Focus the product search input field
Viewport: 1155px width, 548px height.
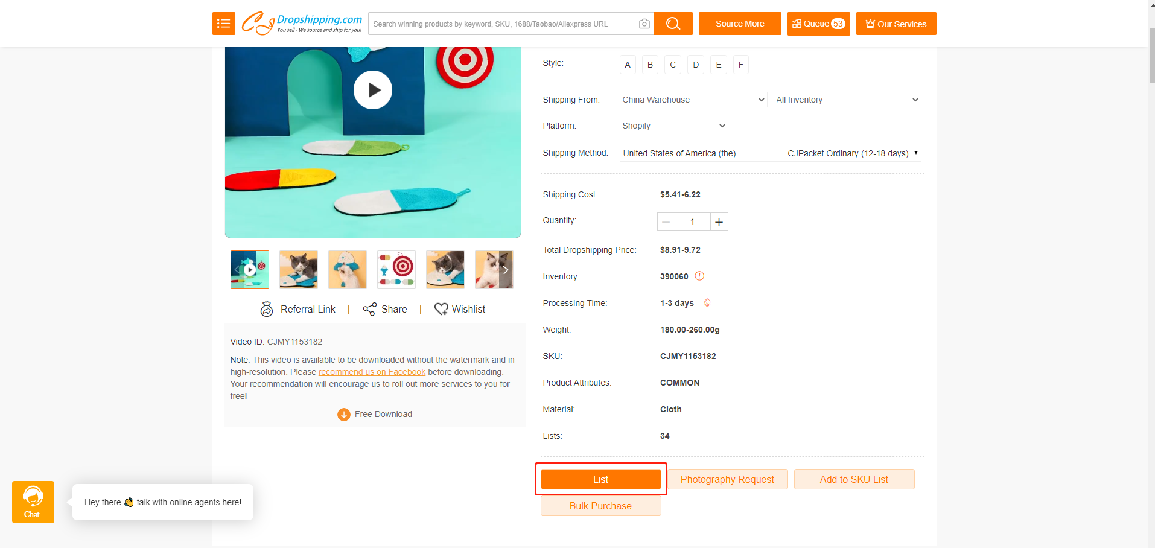pyautogui.click(x=503, y=24)
